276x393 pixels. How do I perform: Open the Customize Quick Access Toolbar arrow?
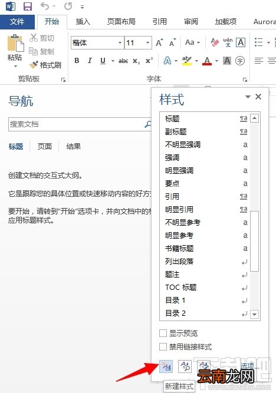pyautogui.click(x=82, y=7)
